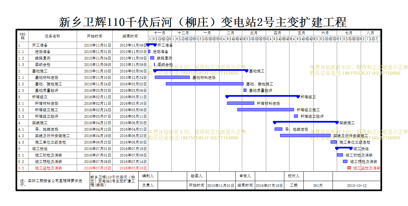The height and width of the screenshot is (206, 408).
Task: Select the 线路复测 task name cell in table
Action: coord(52,58)
